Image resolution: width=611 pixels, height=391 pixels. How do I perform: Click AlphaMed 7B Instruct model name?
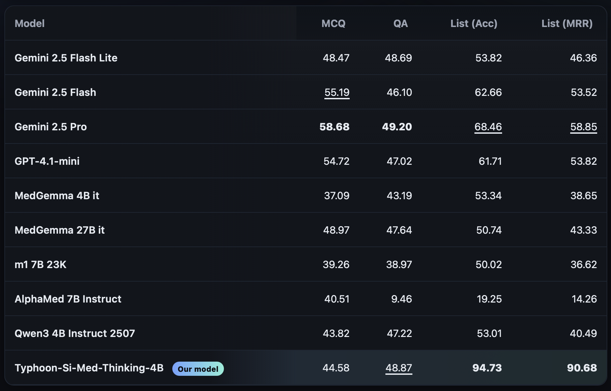point(68,299)
